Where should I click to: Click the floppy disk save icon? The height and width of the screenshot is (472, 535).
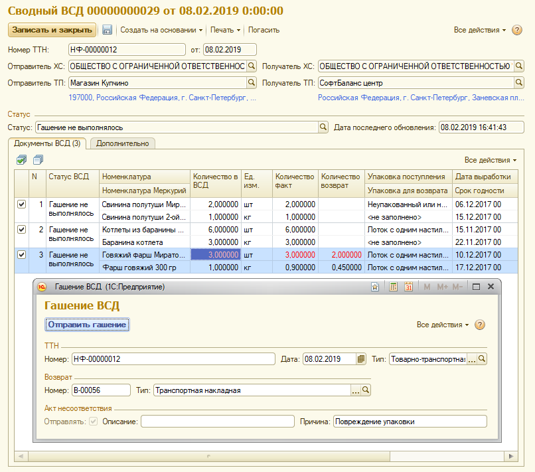coord(107,30)
